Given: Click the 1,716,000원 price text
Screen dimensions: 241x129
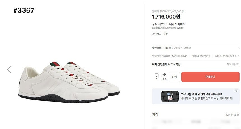Looking at the screenshot, I should pyautogui.click(x=166, y=17).
